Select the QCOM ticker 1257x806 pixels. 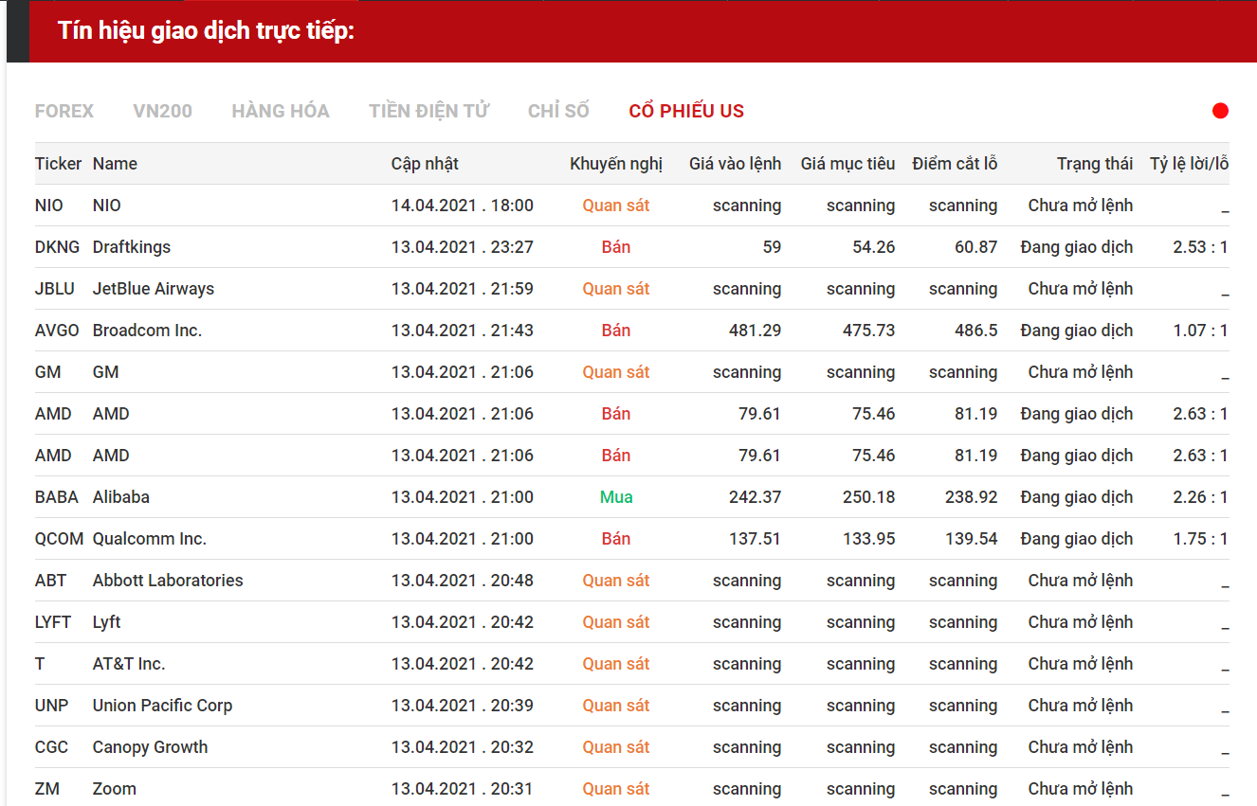(59, 539)
